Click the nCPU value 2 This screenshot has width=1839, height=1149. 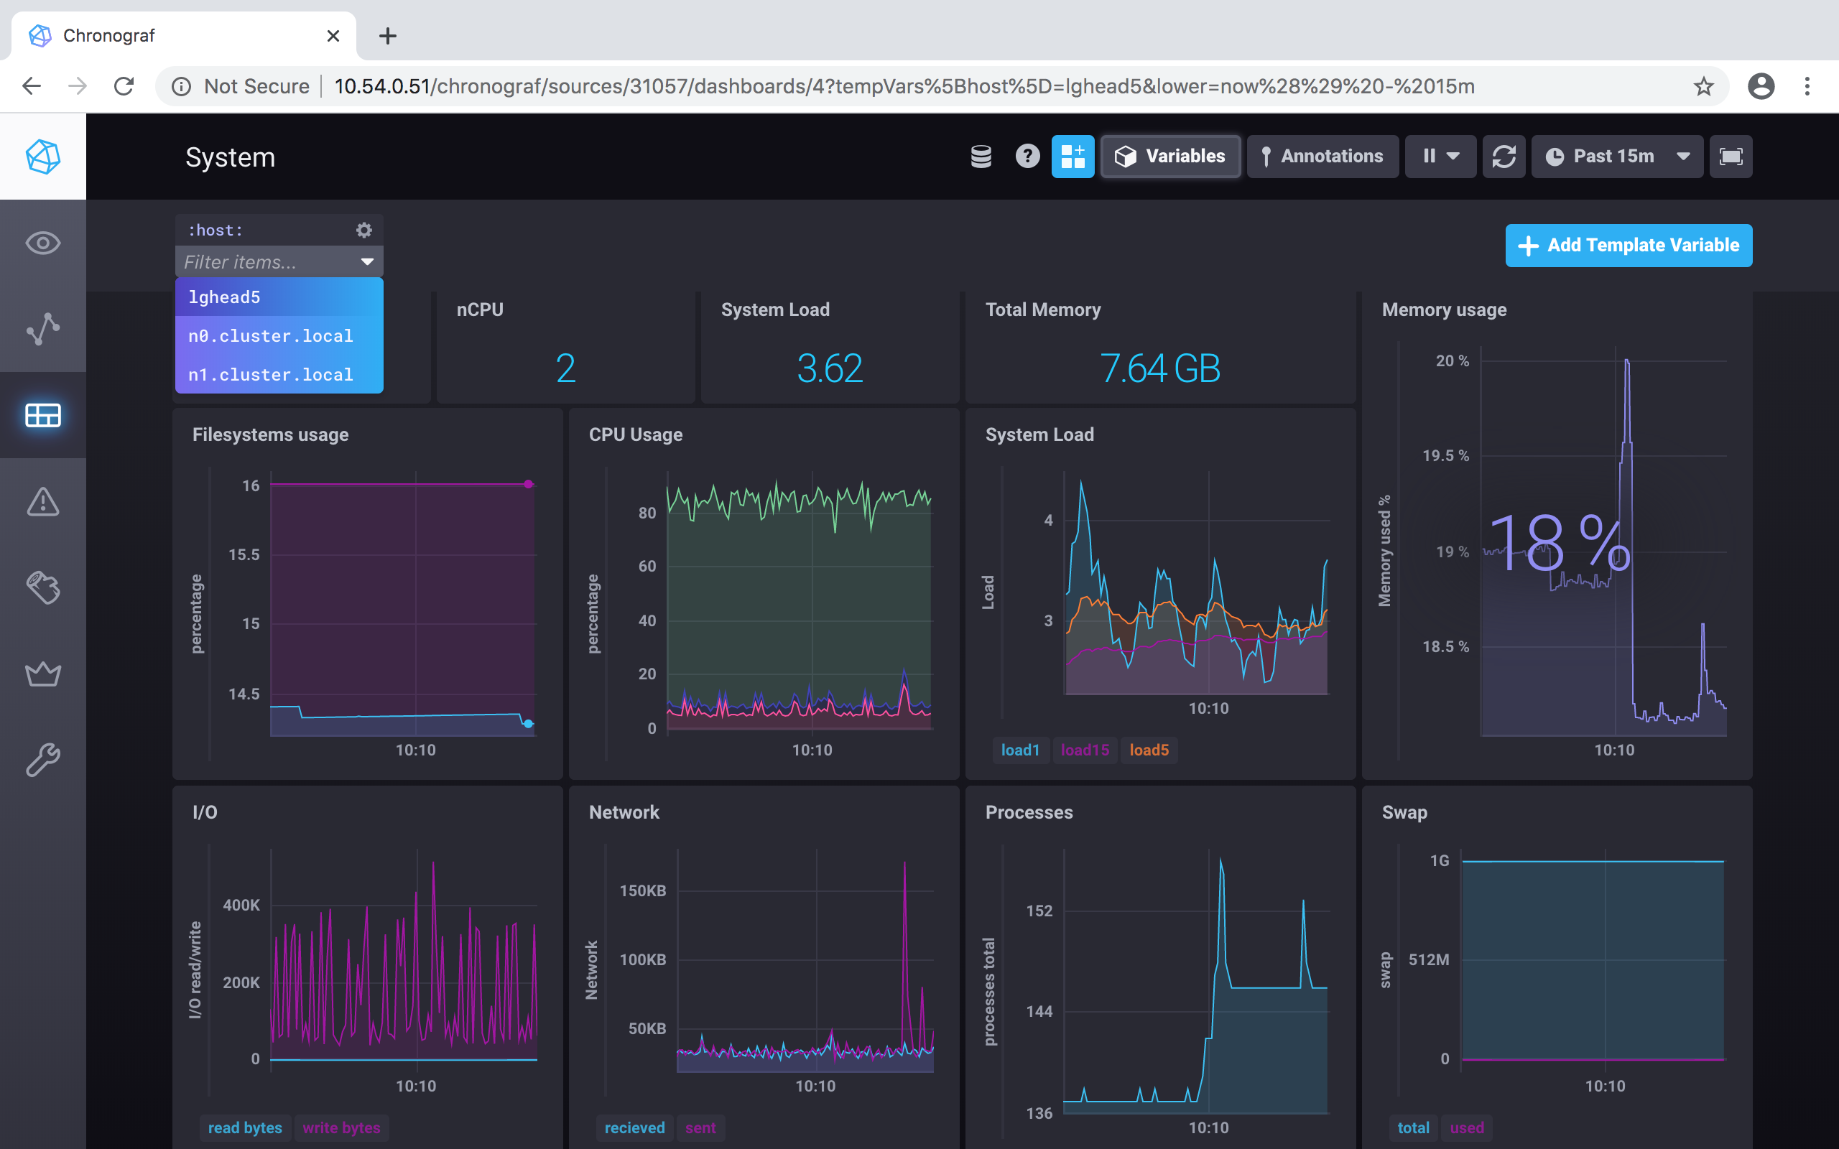tap(565, 368)
